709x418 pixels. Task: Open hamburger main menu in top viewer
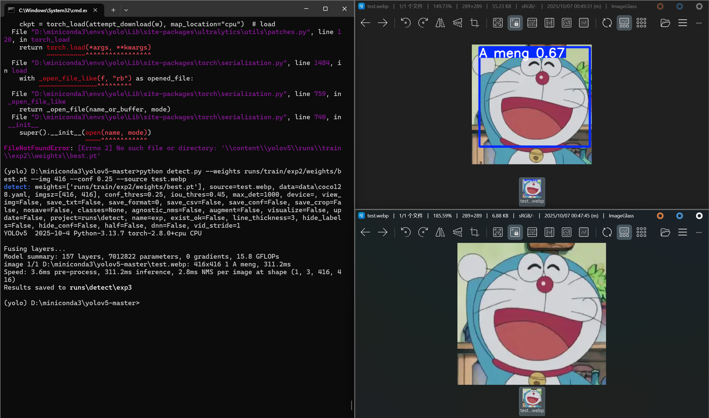click(x=682, y=23)
